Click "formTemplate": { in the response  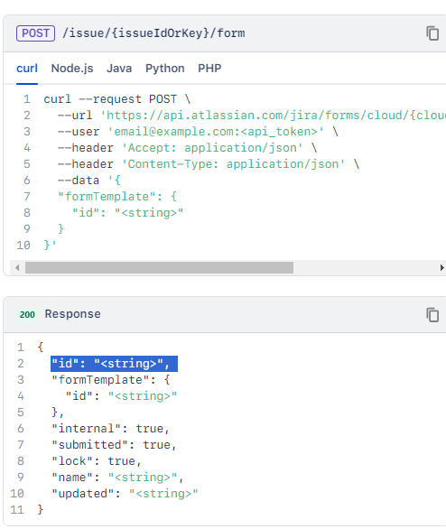(x=111, y=380)
